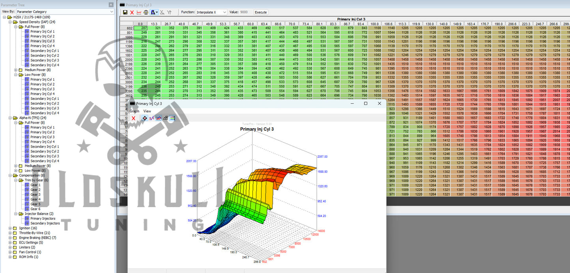
Task: Expand the Medium Power folder under Speed Density
Action: [x=16, y=70]
